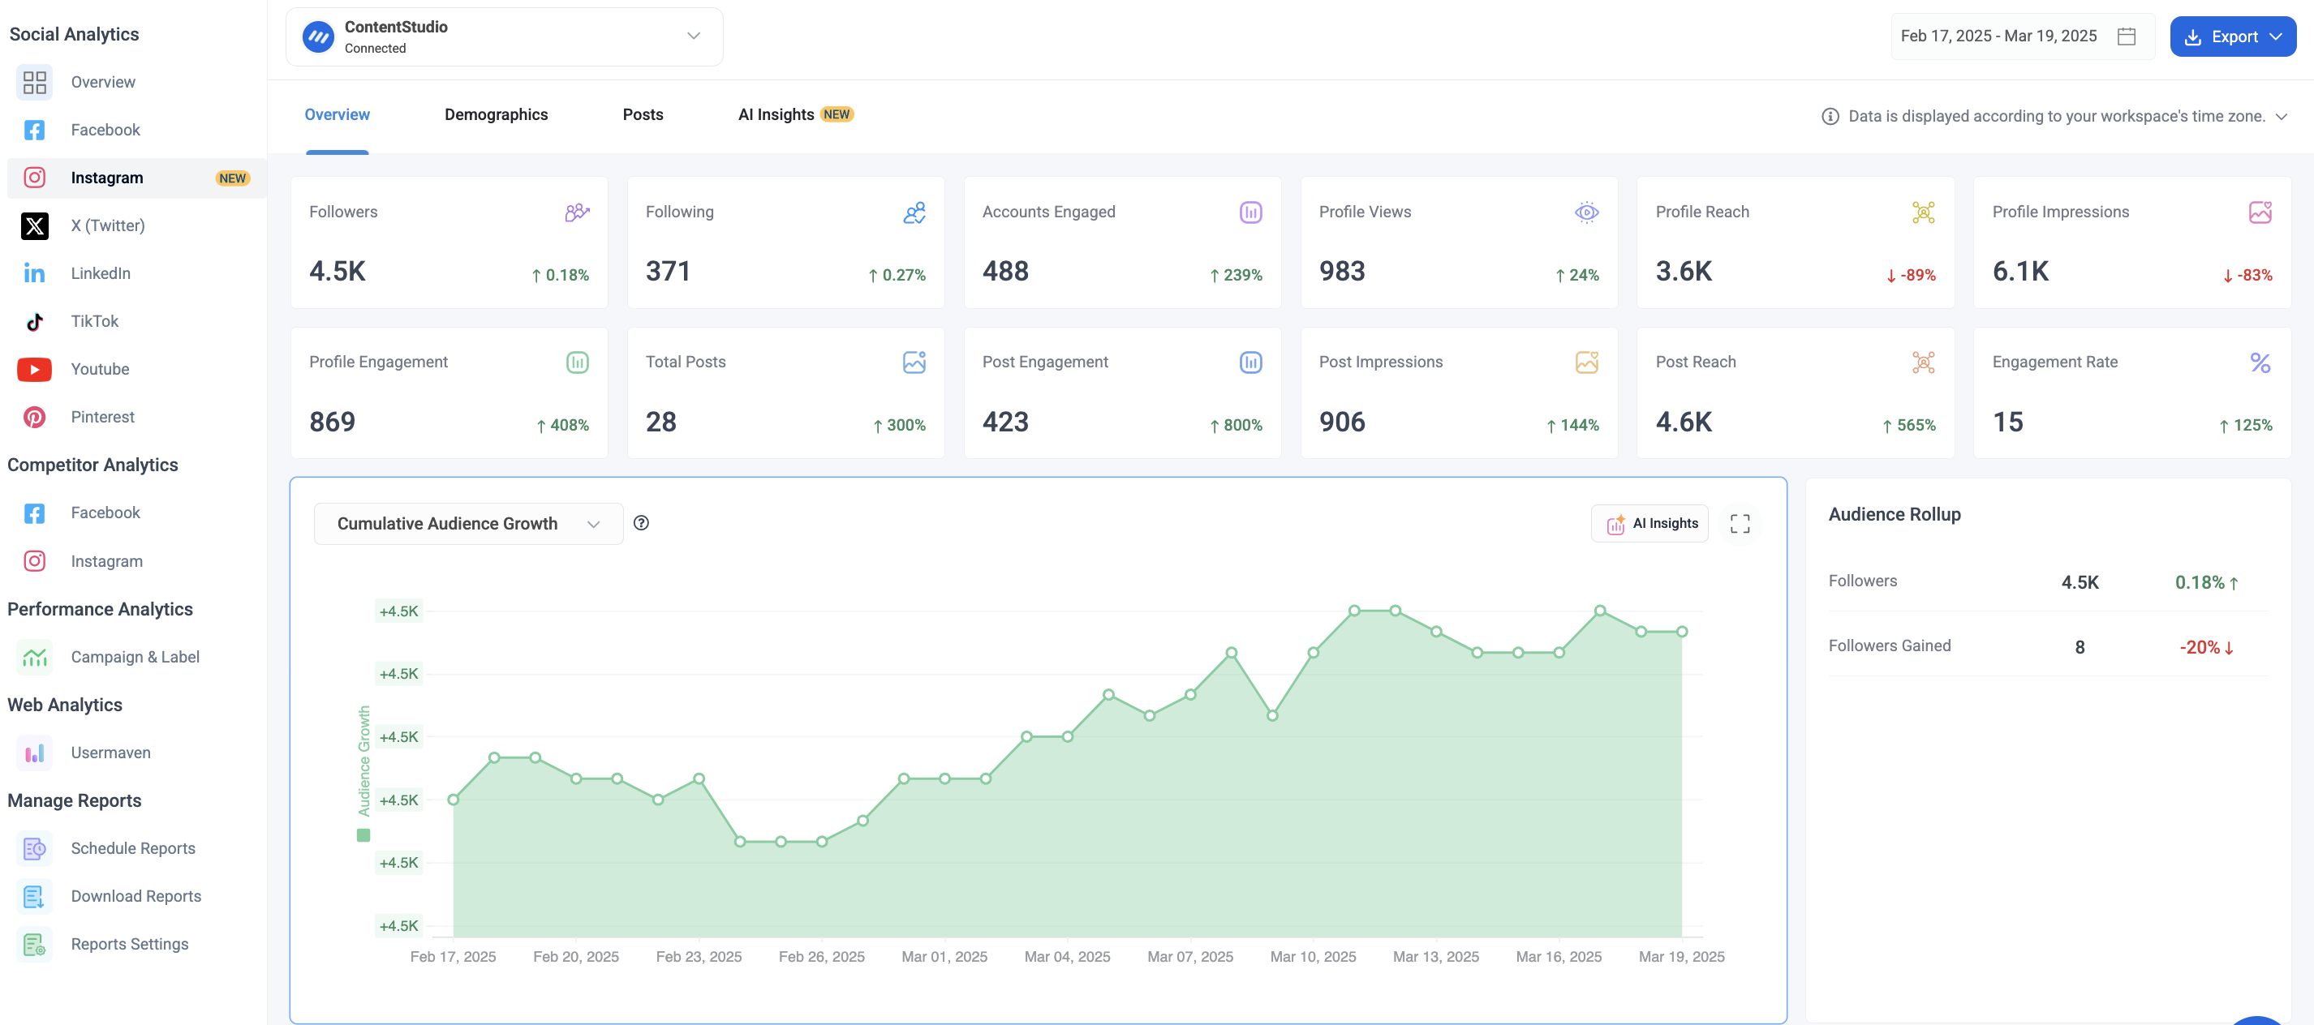Click the Profile Views 24% change

point(1577,276)
